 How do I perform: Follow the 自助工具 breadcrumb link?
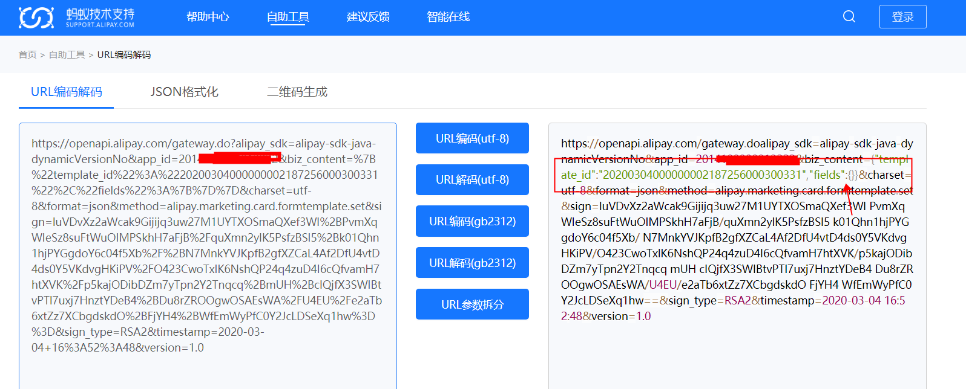pos(67,55)
